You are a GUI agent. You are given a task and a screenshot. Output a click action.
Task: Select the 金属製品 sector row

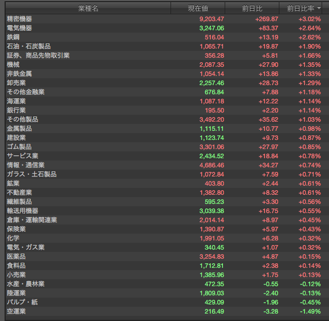tap(167, 129)
